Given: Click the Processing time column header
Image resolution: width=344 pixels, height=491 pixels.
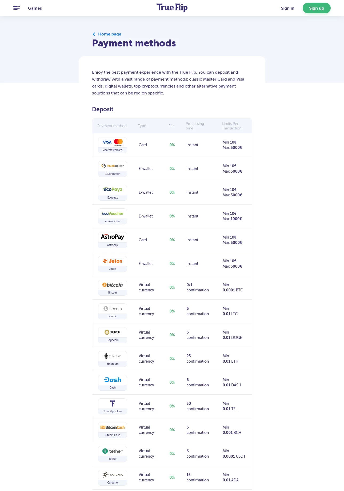Looking at the screenshot, I should click(195, 126).
